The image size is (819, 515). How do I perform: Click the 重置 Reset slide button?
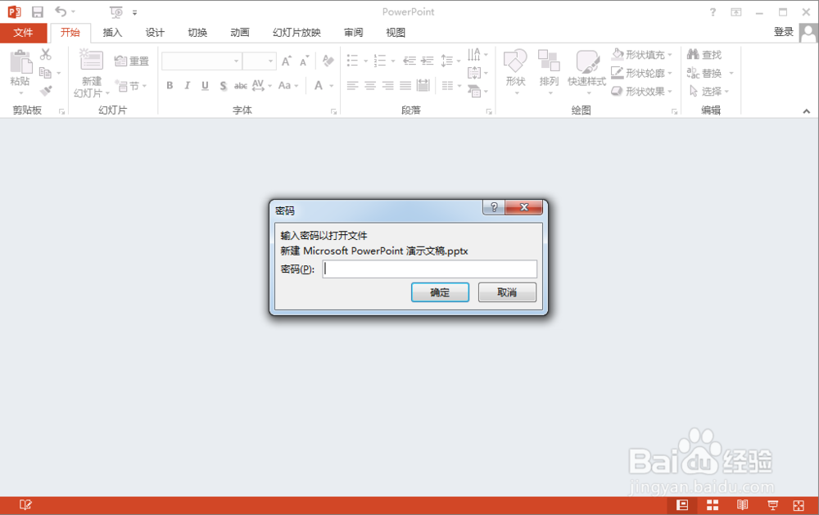point(132,61)
